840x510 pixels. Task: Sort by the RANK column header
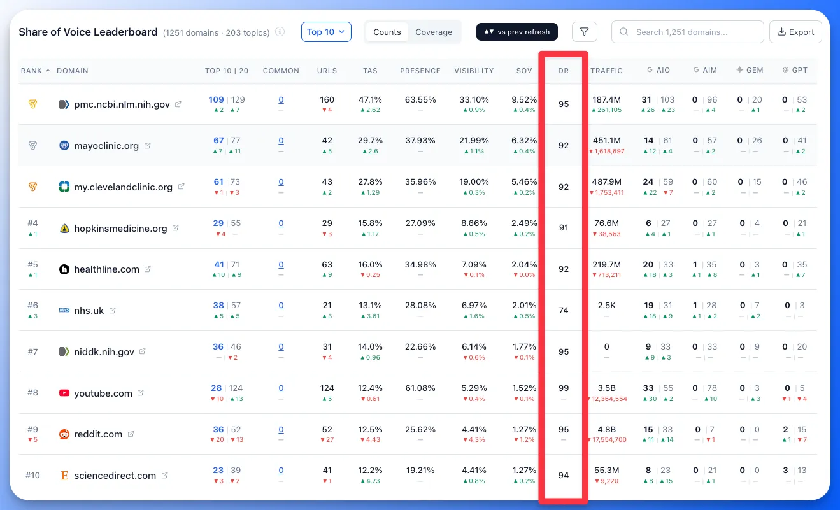coord(35,71)
